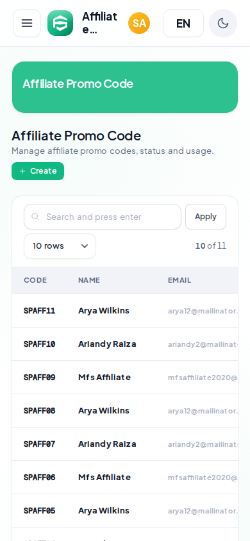The height and width of the screenshot is (541, 250).
Task: Click the Affiliate Promo Code green banner
Action: [x=125, y=87]
